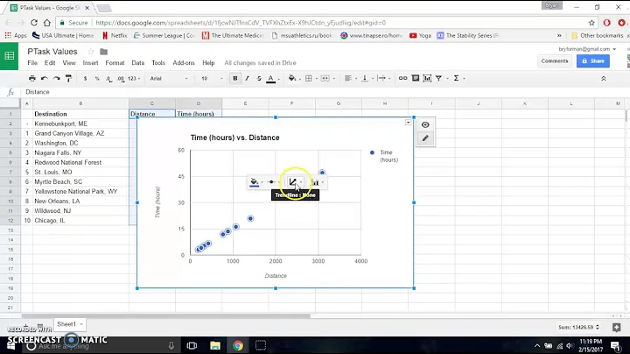Open the Arial font dropdown
Viewport: 630px width, 354px height.
169,79
